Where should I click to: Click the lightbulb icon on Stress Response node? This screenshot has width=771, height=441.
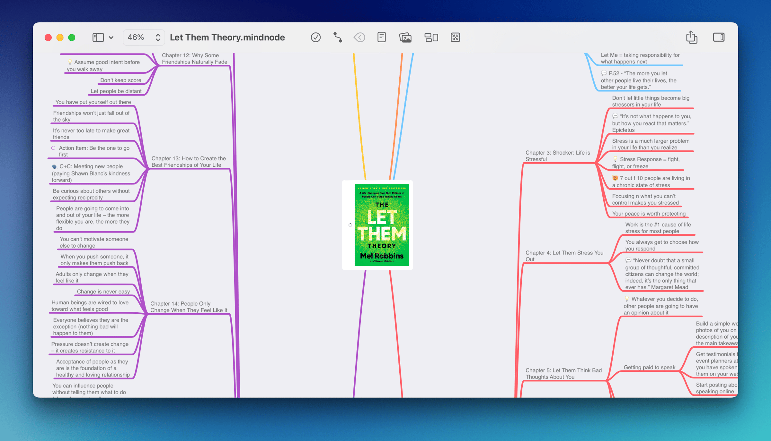click(615, 159)
